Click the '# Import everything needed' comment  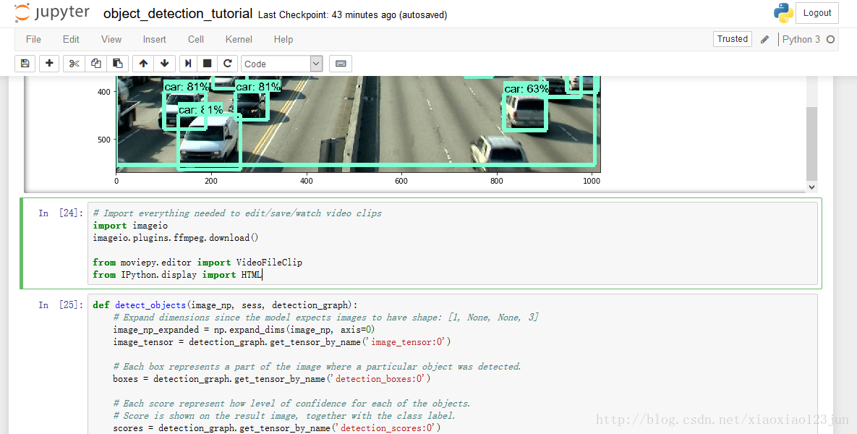click(x=237, y=213)
